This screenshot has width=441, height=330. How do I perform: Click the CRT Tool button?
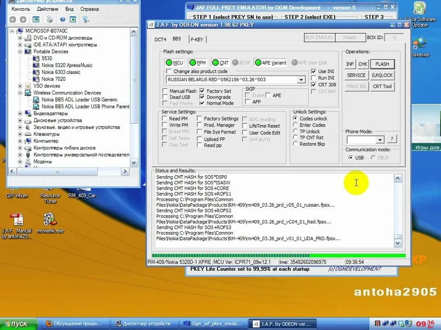coord(382,87)
